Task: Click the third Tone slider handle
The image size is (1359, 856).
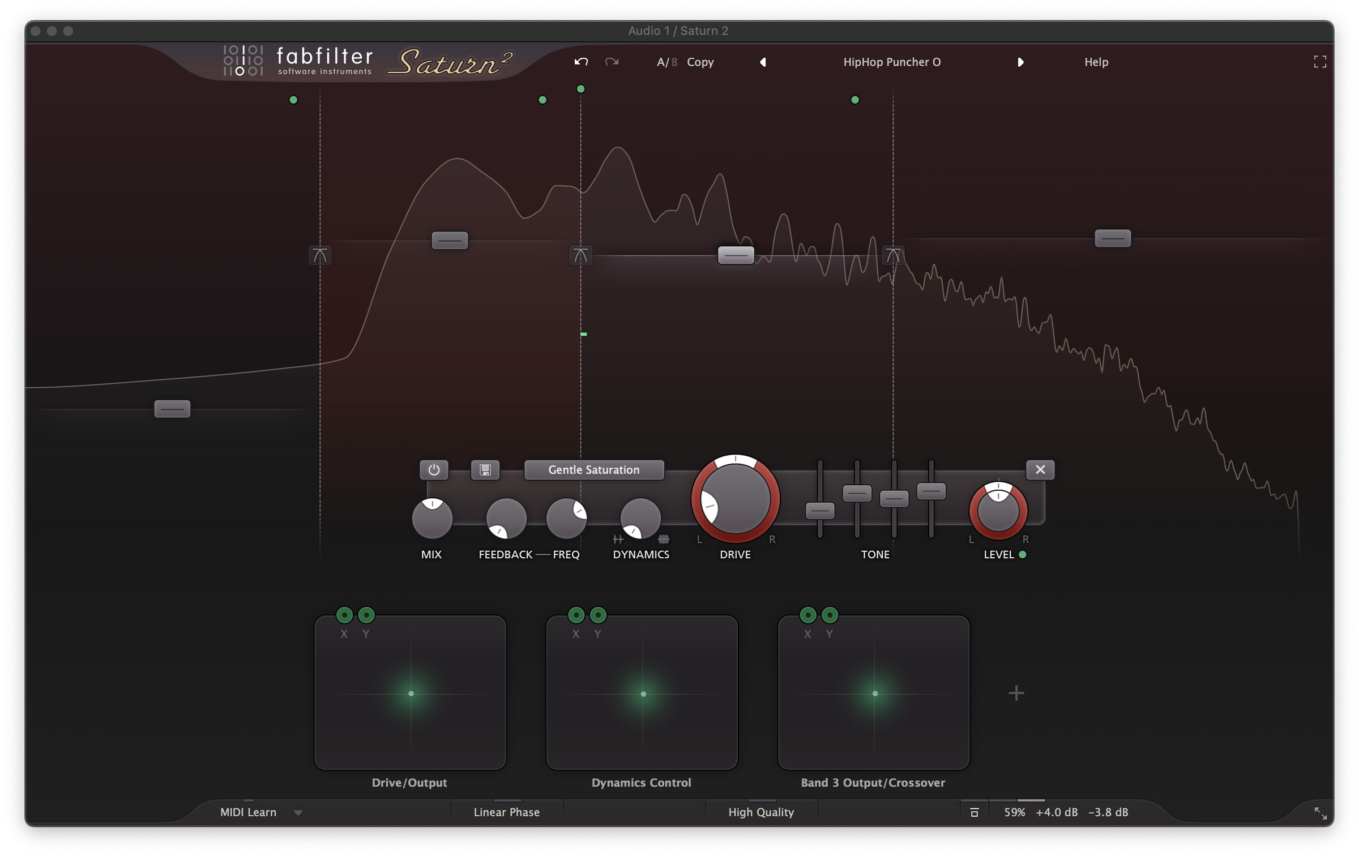Action: [894, 499]
